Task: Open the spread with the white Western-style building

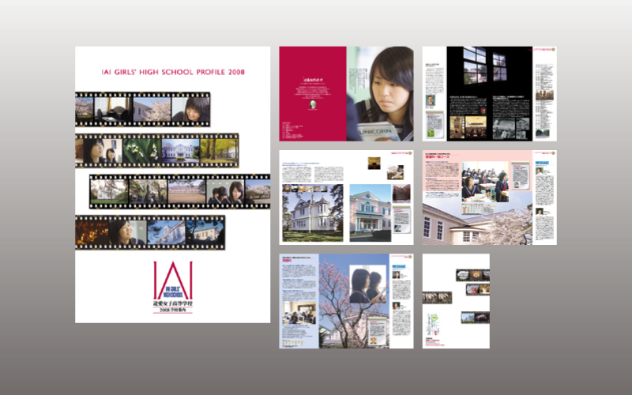Action: [346, 197]
